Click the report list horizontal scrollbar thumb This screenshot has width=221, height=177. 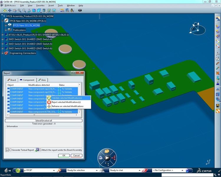click(x=34, y=115)
